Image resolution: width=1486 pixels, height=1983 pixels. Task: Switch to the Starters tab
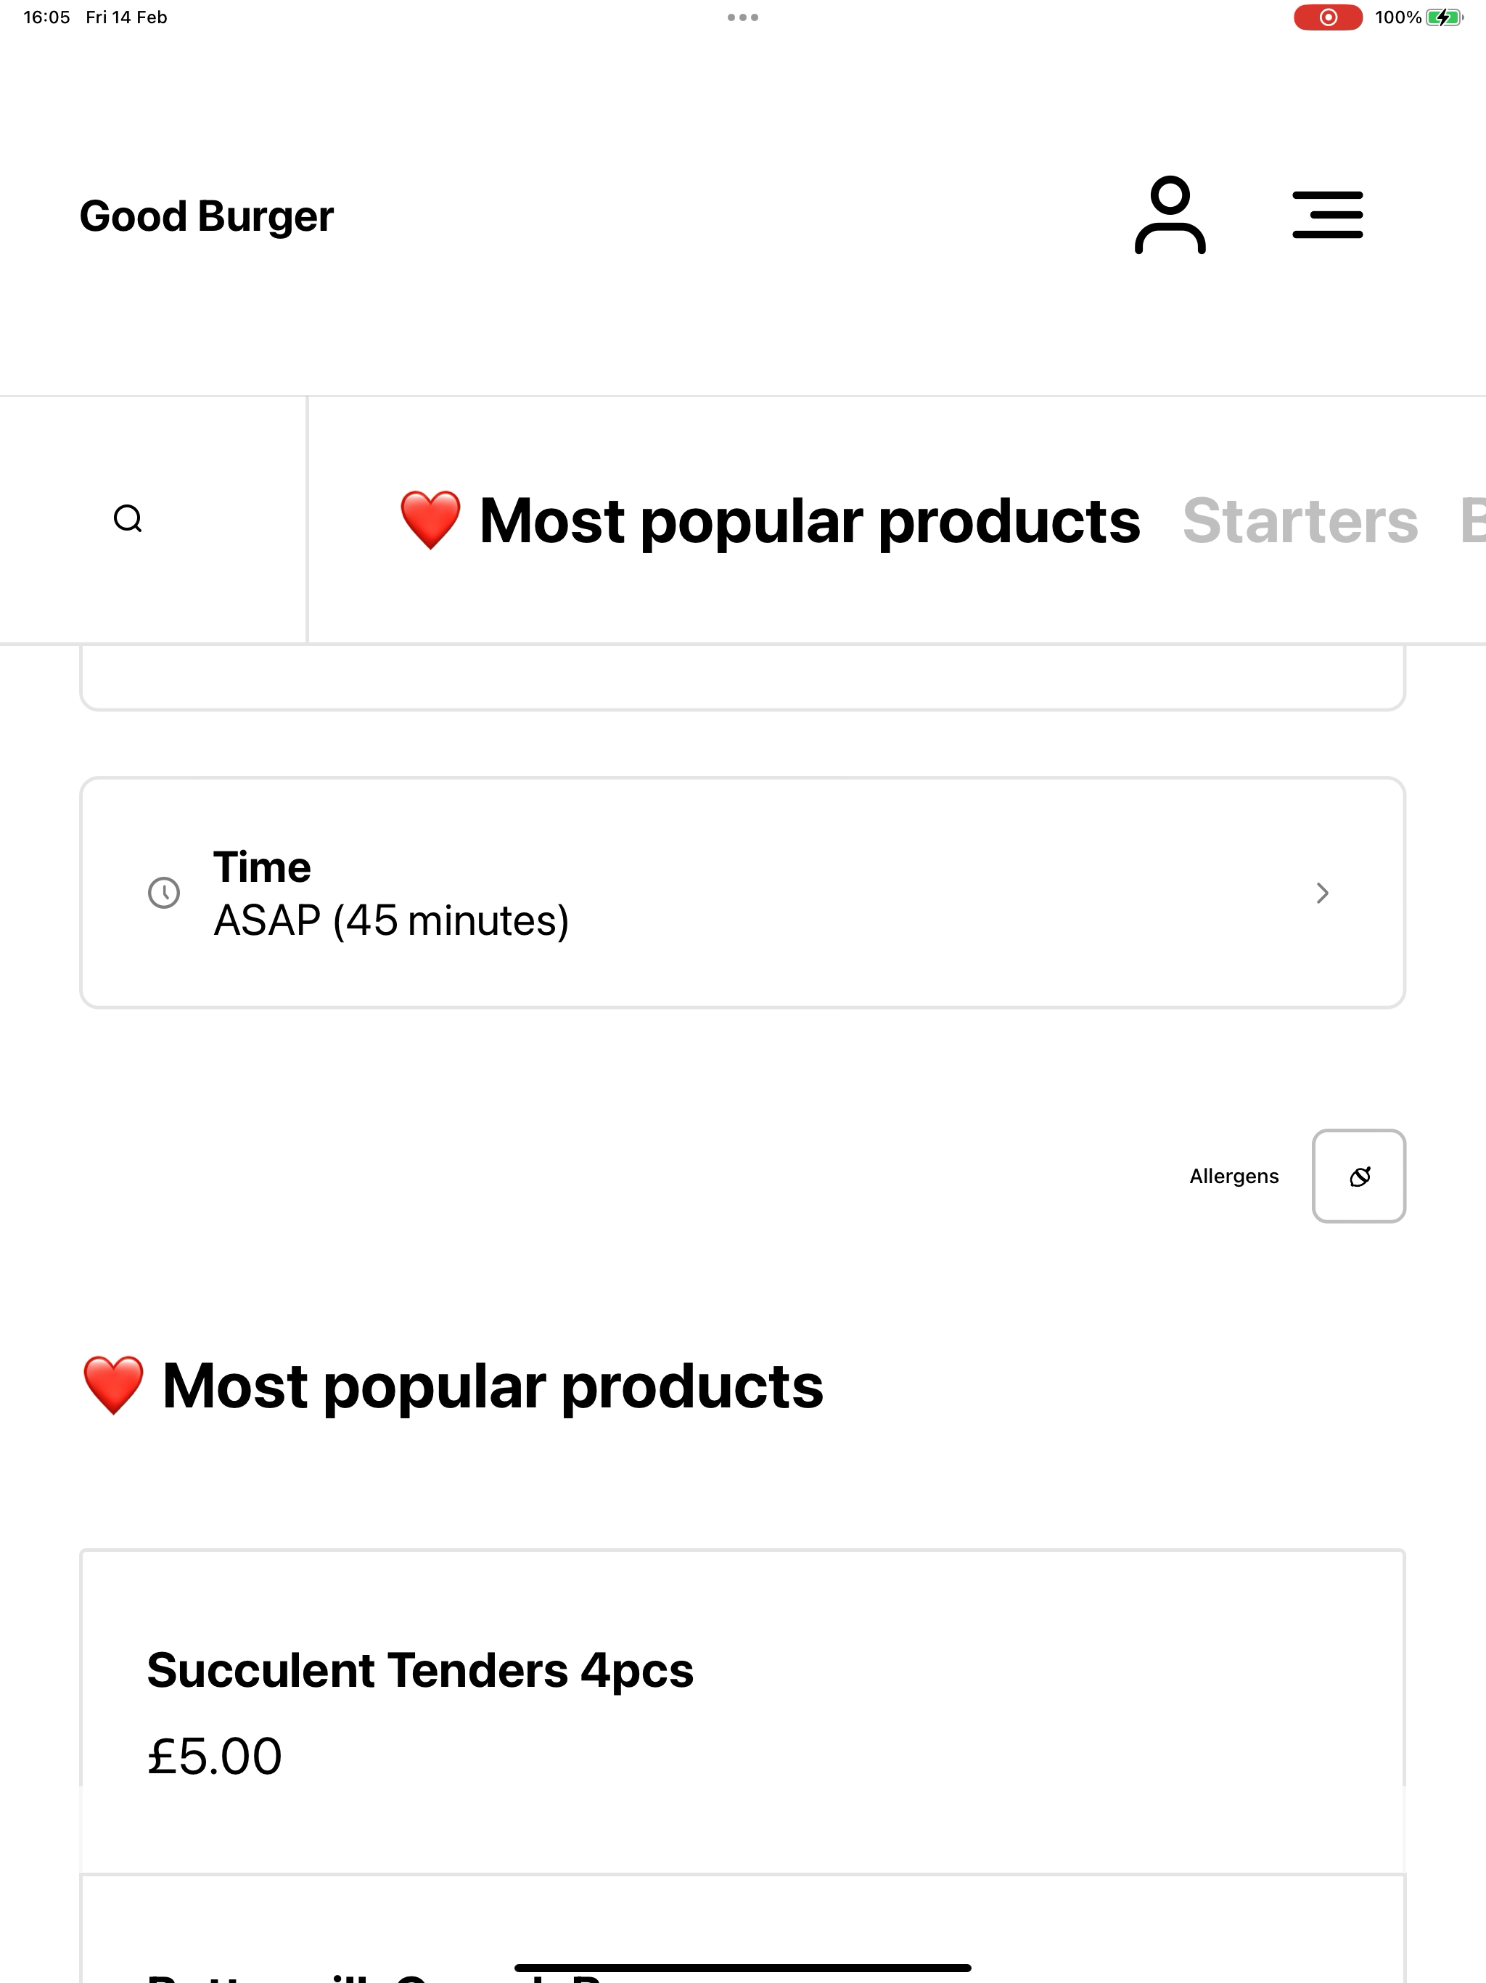click(x=1300, y=521)
